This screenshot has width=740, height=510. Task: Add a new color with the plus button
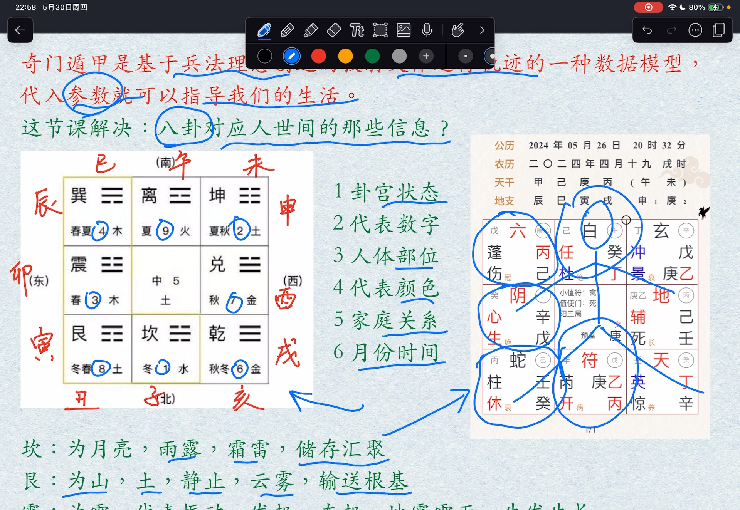click(426, 56)
